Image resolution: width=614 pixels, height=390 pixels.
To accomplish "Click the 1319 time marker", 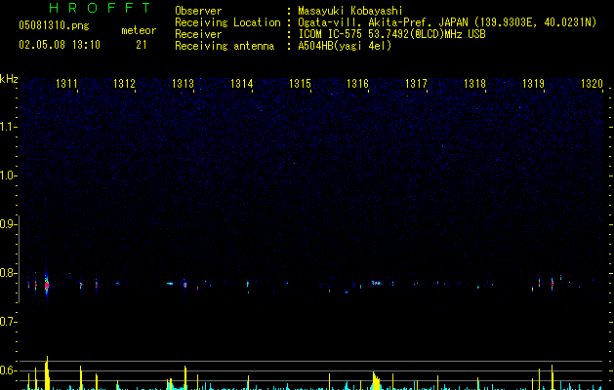I will (x=533, y=84).
